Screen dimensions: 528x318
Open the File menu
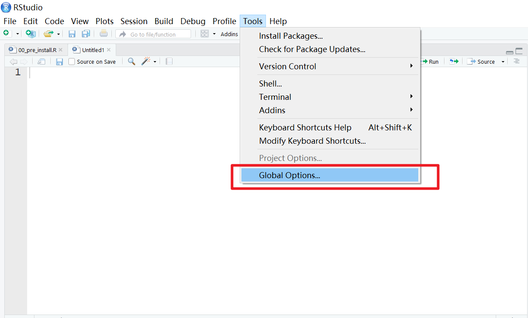click(10, 21)
